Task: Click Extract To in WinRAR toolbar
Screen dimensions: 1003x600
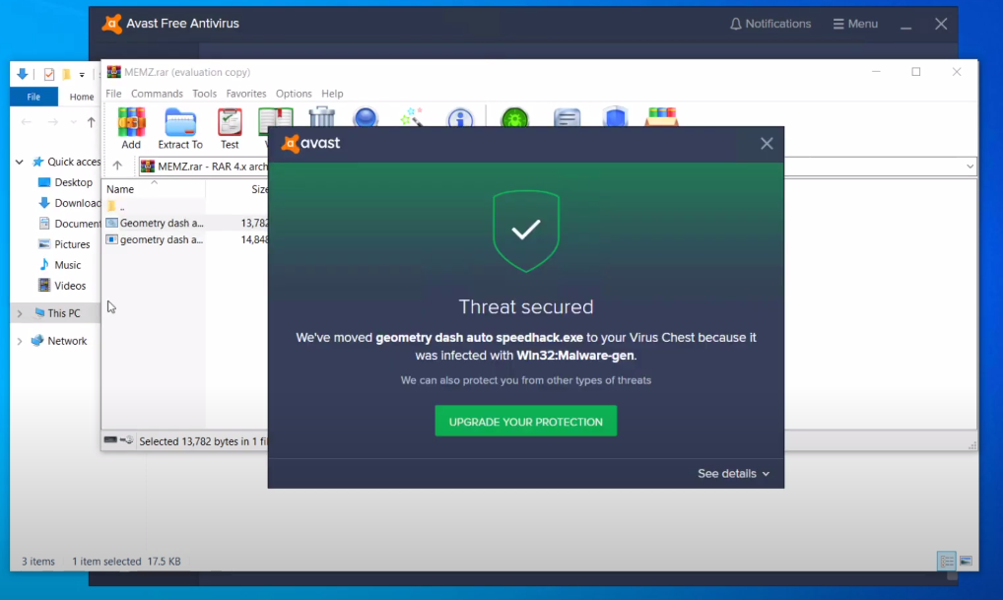Action: pyautogui.click(x=179, y=128)
